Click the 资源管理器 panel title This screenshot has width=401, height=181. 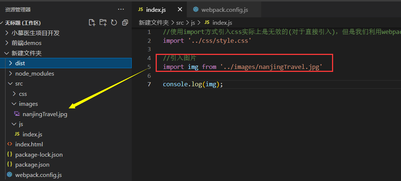(18, 10)
